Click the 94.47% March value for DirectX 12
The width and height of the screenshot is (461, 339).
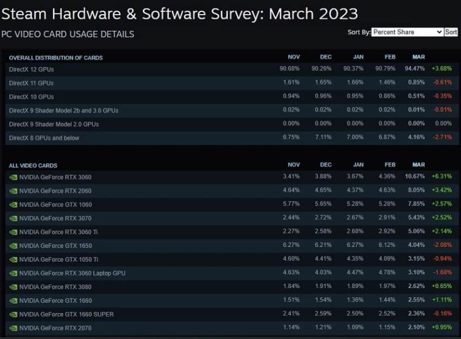pyautogui.click(x=415, y=68)
